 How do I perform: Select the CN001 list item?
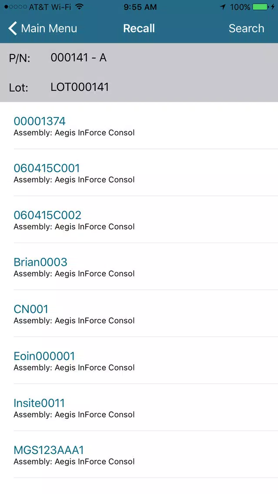pyautogui.click(x=139, y=313)
